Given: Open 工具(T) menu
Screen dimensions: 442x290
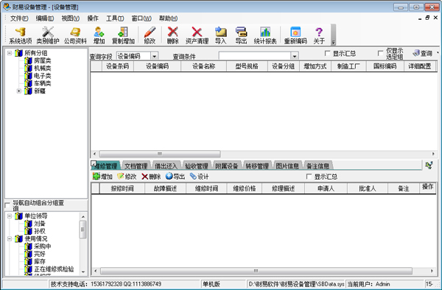Looking at the screenshot, I should click(115, 18).
